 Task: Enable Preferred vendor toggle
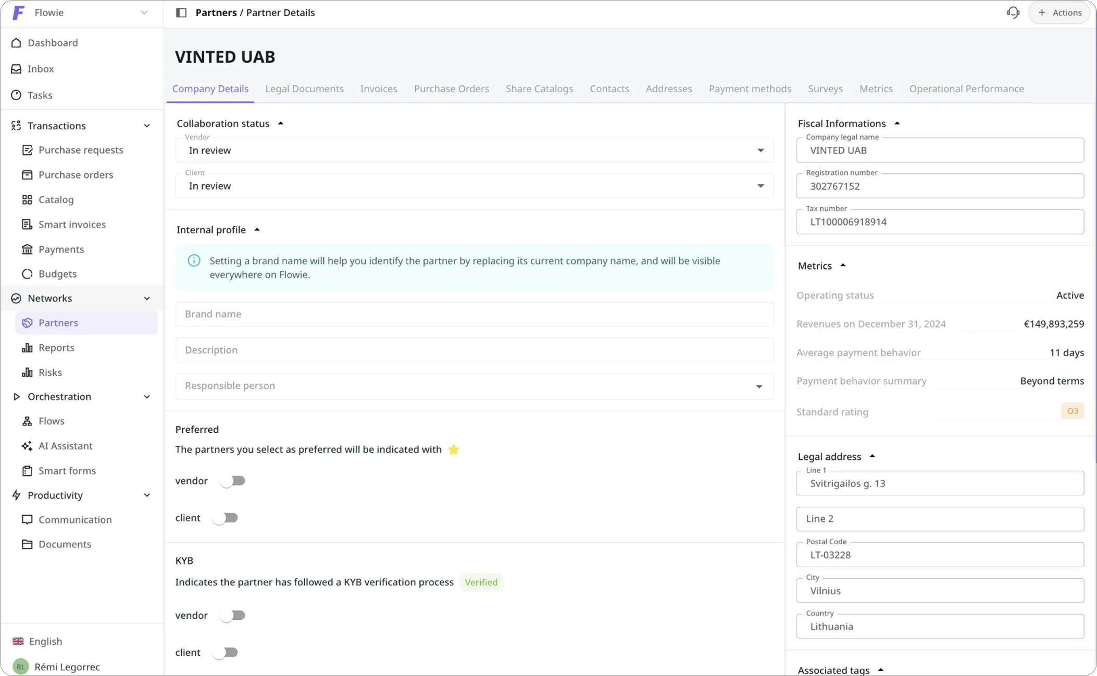232,481
